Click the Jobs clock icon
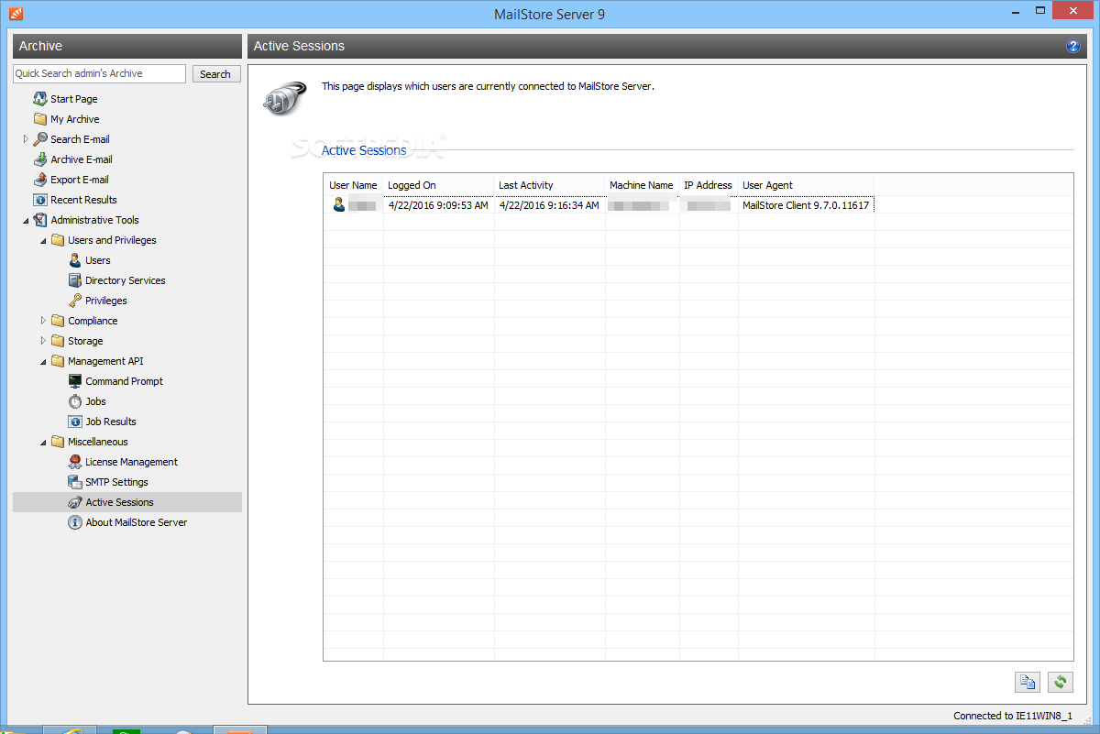The image size is (1100, 734). 75,401
